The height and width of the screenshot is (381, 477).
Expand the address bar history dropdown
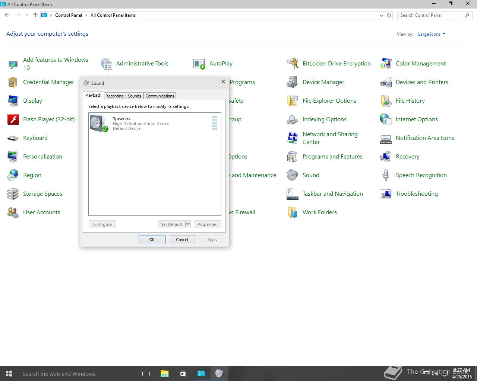(x=381, y=15)
